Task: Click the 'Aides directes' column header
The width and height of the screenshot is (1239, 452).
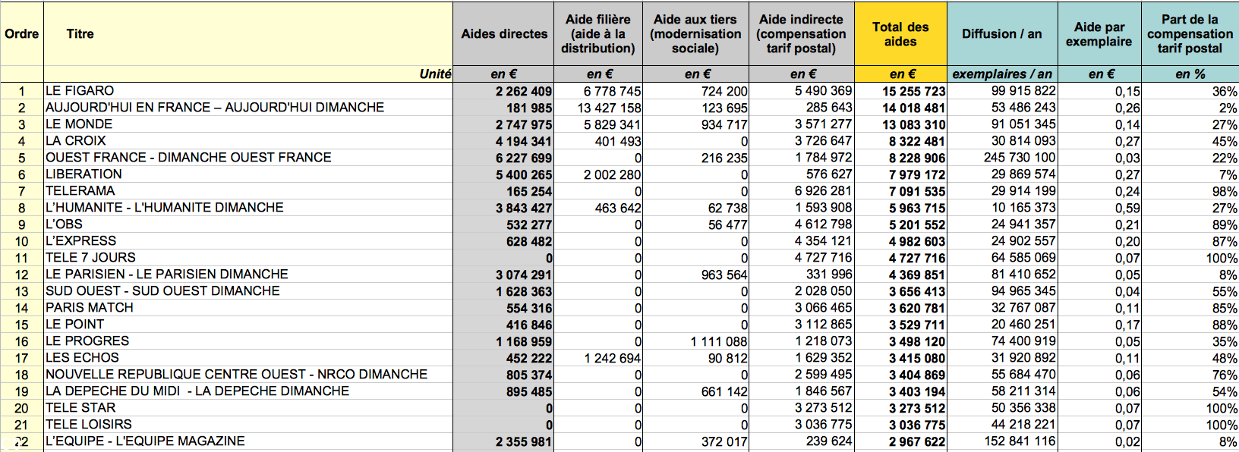Action: click(x=503, y=33)
